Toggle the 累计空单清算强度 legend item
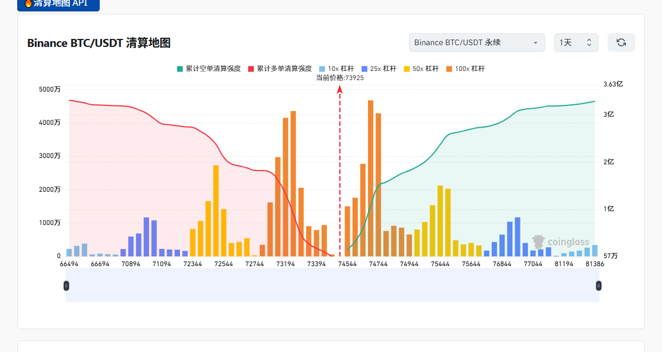 click(209, 69)
